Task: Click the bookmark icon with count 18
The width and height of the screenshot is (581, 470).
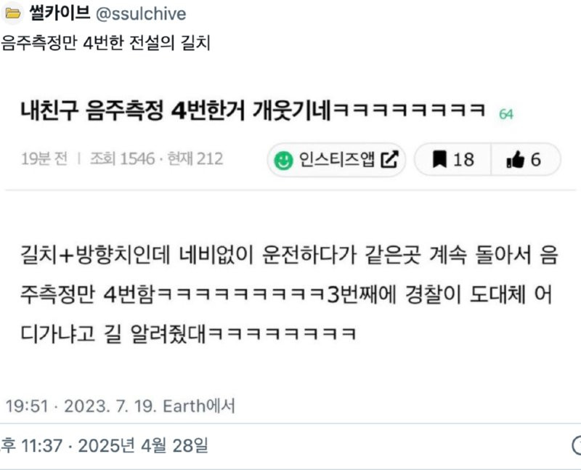Action: (439, 159)
